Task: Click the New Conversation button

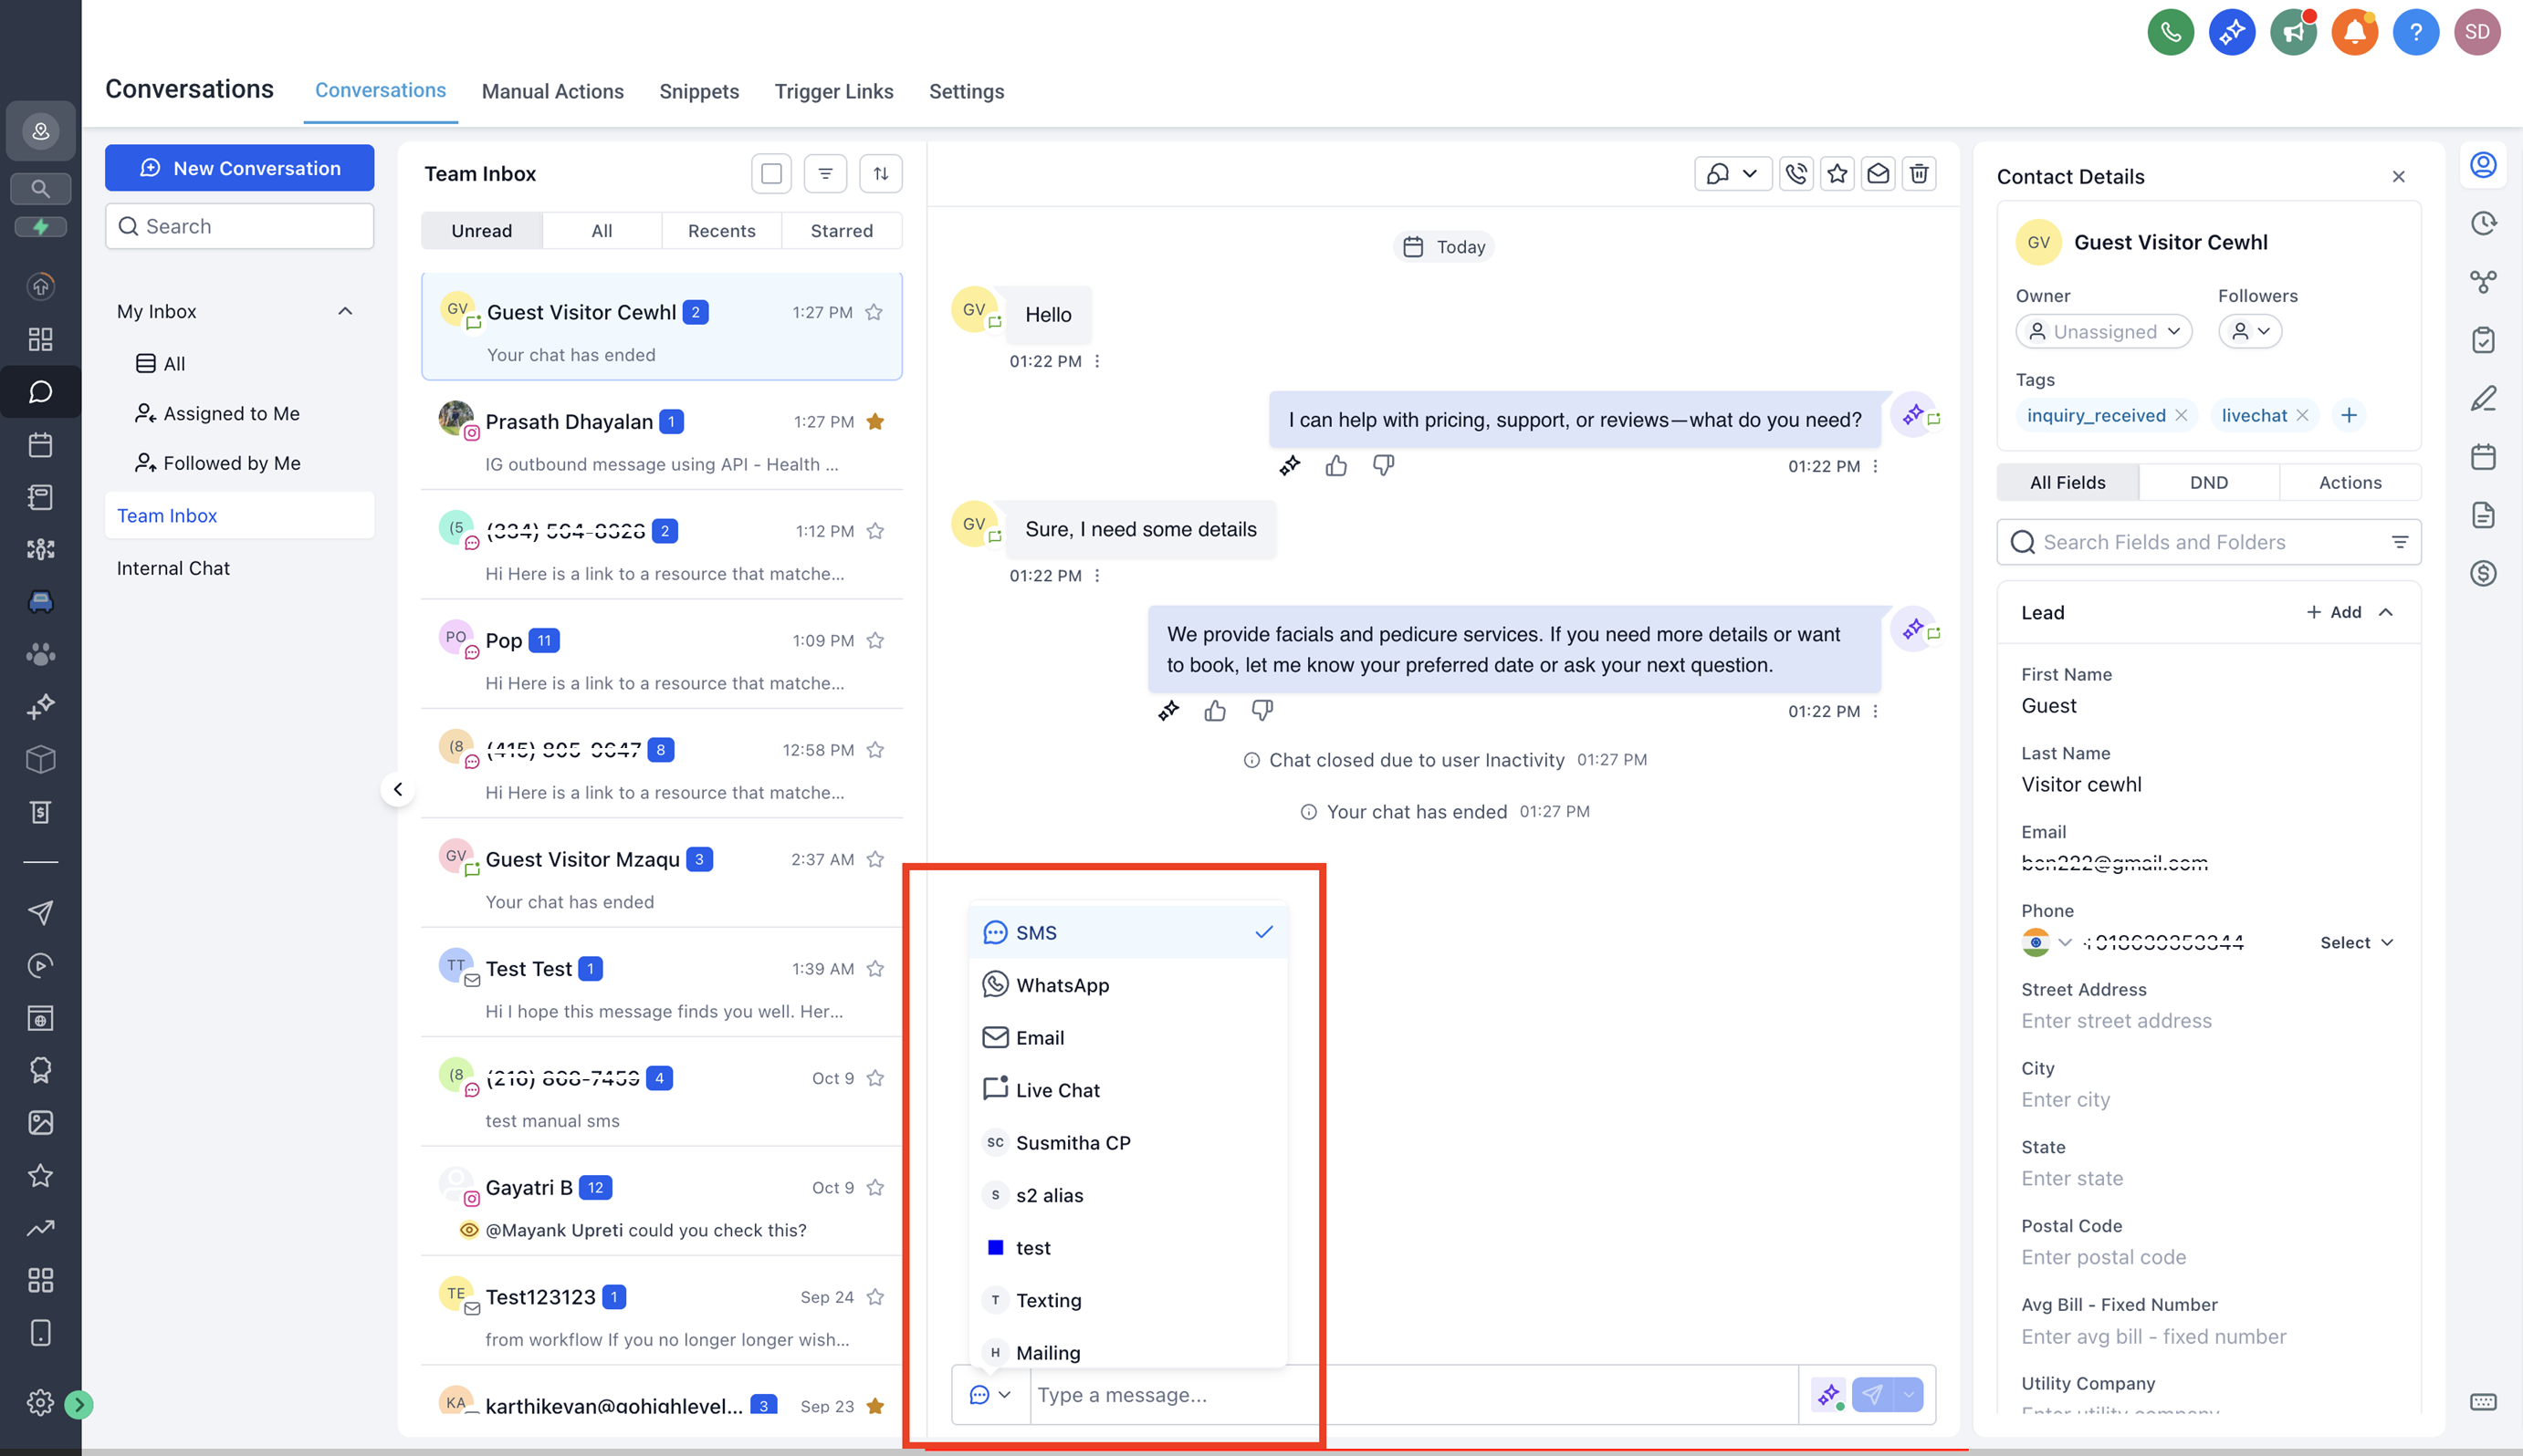Action: (x=239, y=168)
